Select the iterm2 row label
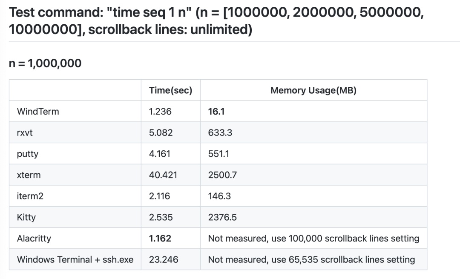 coord(30,196)
